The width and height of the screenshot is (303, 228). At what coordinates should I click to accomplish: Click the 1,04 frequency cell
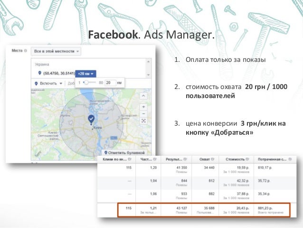click(148, 183)
